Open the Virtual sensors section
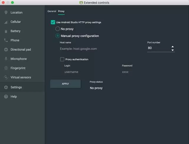The width and height of the screenshot is (189, 144). [22, 77]
